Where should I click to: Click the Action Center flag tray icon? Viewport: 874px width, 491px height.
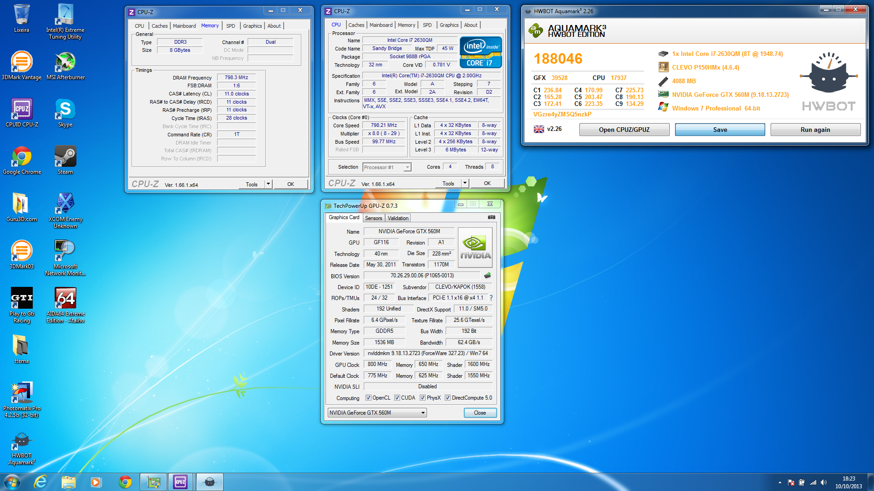(791, 482)
